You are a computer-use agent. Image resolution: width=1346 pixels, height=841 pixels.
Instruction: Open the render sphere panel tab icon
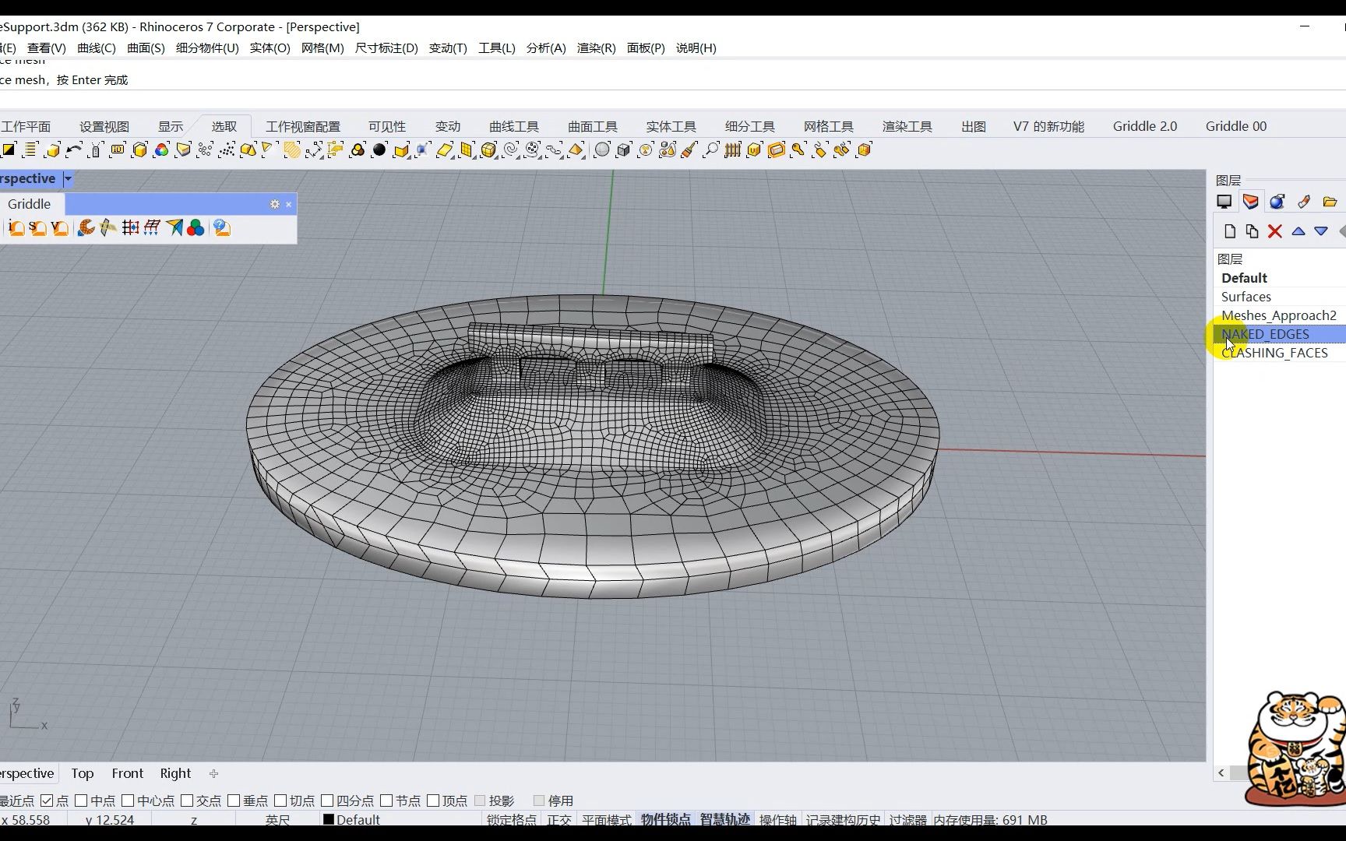pyautogui.click(x=1277, y=202)
